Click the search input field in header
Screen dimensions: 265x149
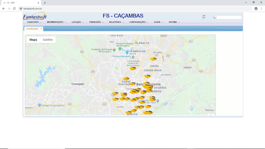click(x=229, y=17)
